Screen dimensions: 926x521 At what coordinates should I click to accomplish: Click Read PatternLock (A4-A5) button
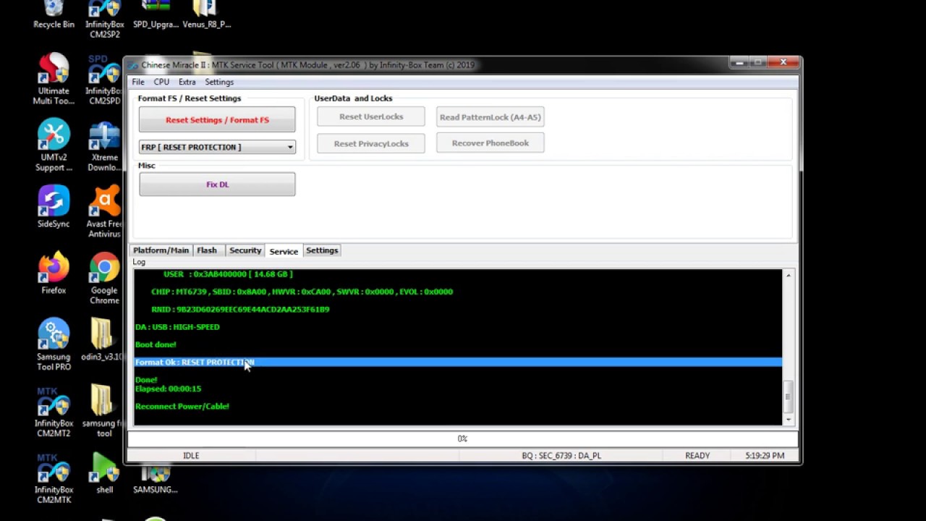coord(490,117)
